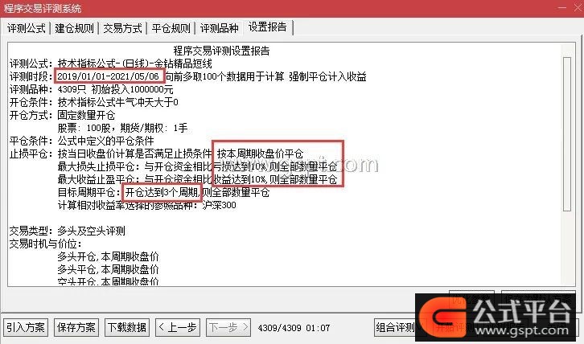Click the 2019/01/01-2021/05/06 date range text

pyautogui.click(x=109, y=76)
